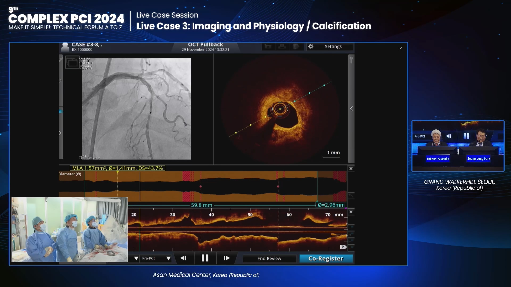The height and width of the screenshot is (287, 511).
Task: Click the wrench tools icon on right bar
Action: tap(351, 60)
